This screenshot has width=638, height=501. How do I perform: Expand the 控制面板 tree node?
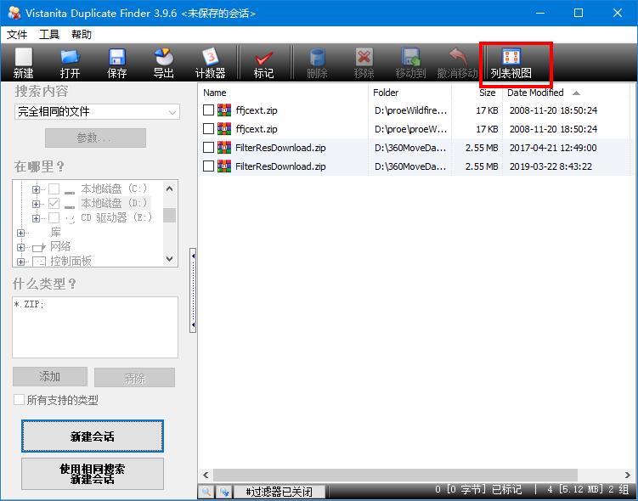pos(20,262)
